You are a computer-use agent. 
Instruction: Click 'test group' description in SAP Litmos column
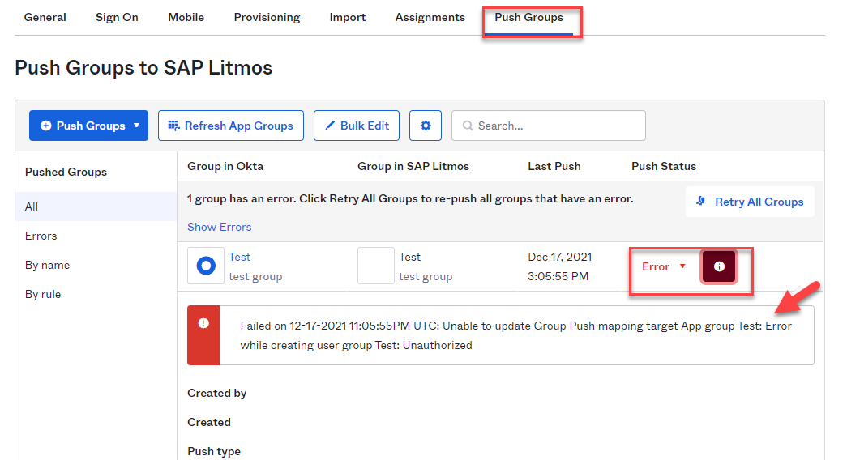click(x=425, y=276)
